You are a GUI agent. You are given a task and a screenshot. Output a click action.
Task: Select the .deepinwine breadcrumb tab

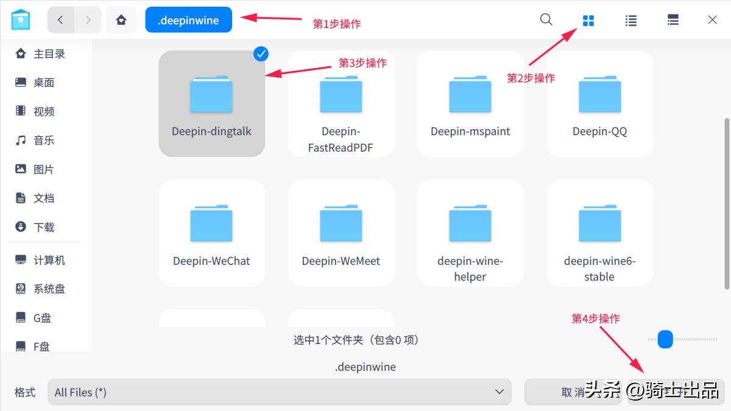(188, 19)
